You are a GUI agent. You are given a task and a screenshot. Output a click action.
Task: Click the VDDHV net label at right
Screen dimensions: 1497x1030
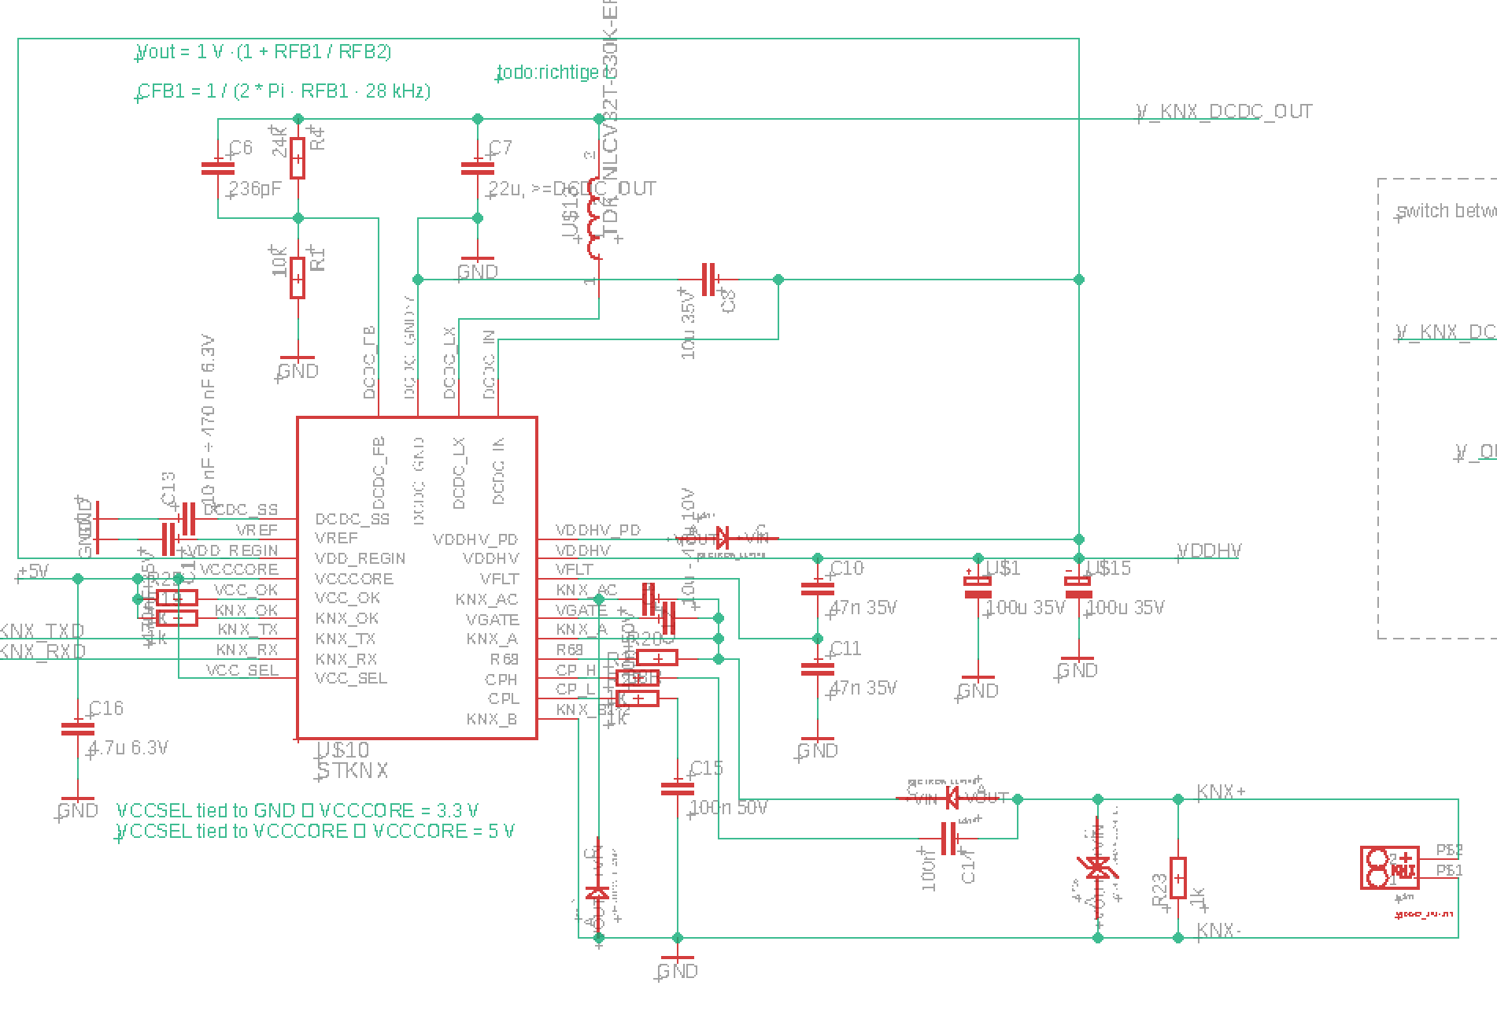click(1208, 550)
